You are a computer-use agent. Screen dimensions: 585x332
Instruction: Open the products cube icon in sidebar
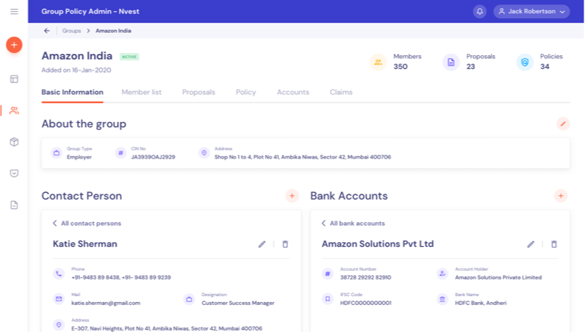click(x=13, y=141)
